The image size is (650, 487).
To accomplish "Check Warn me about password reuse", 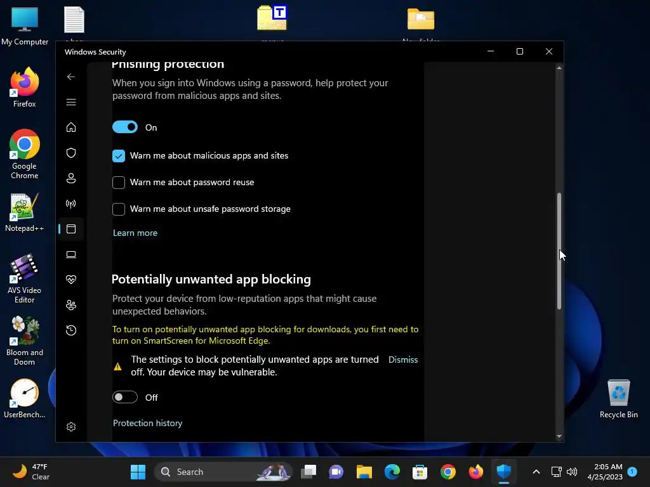I will [x=119, y=182].
